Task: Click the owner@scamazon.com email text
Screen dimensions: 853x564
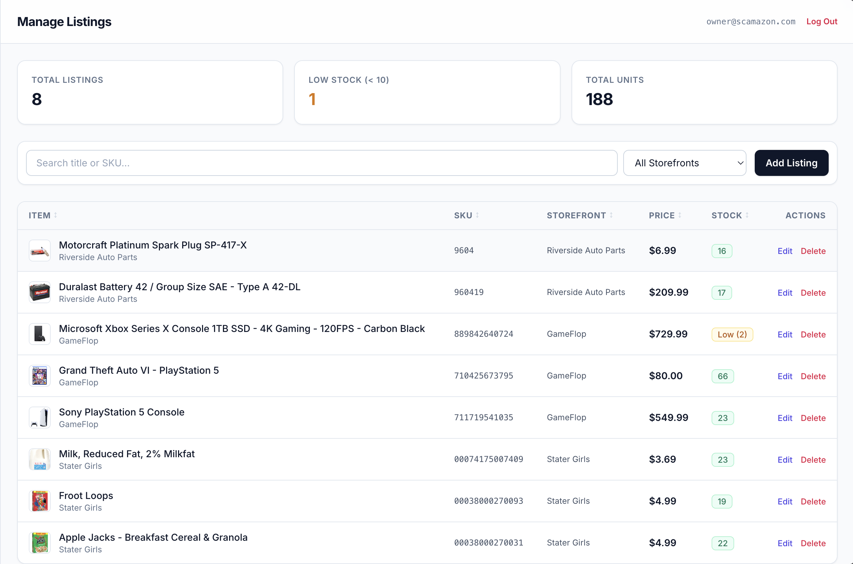Action: point(751,22)
